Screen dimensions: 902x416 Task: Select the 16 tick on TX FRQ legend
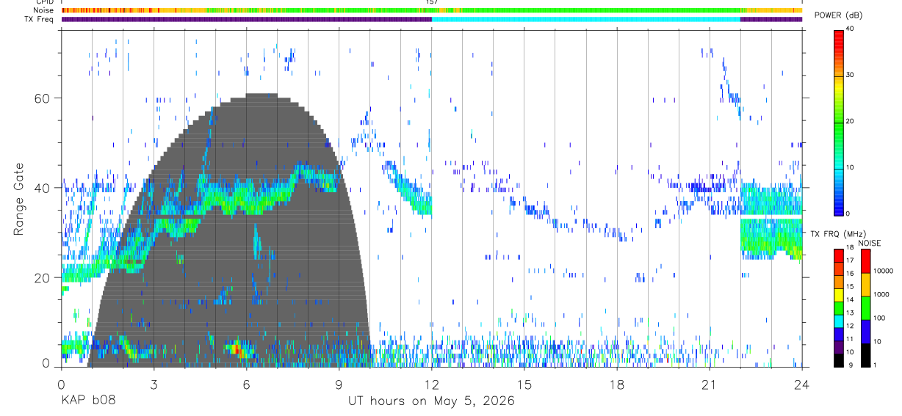tap(850, 274)
